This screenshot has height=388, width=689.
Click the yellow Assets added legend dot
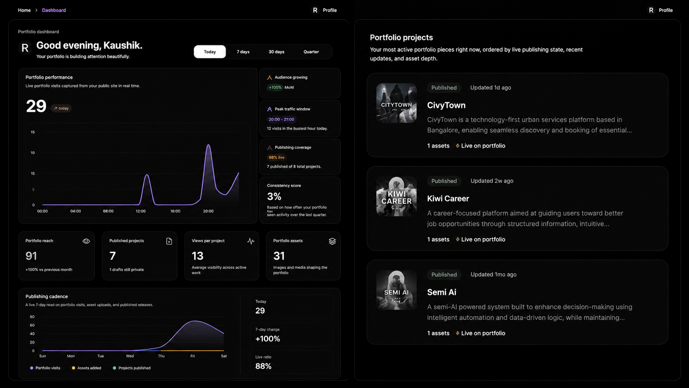coord(73,368)
